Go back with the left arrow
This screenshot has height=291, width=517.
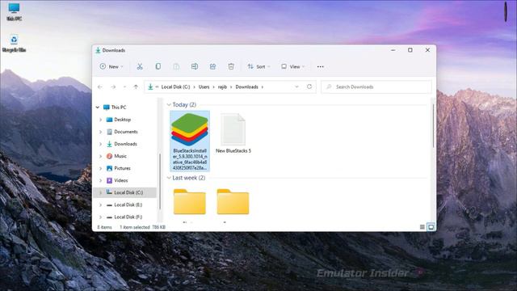pyautogui.click(x=100, y=86)
